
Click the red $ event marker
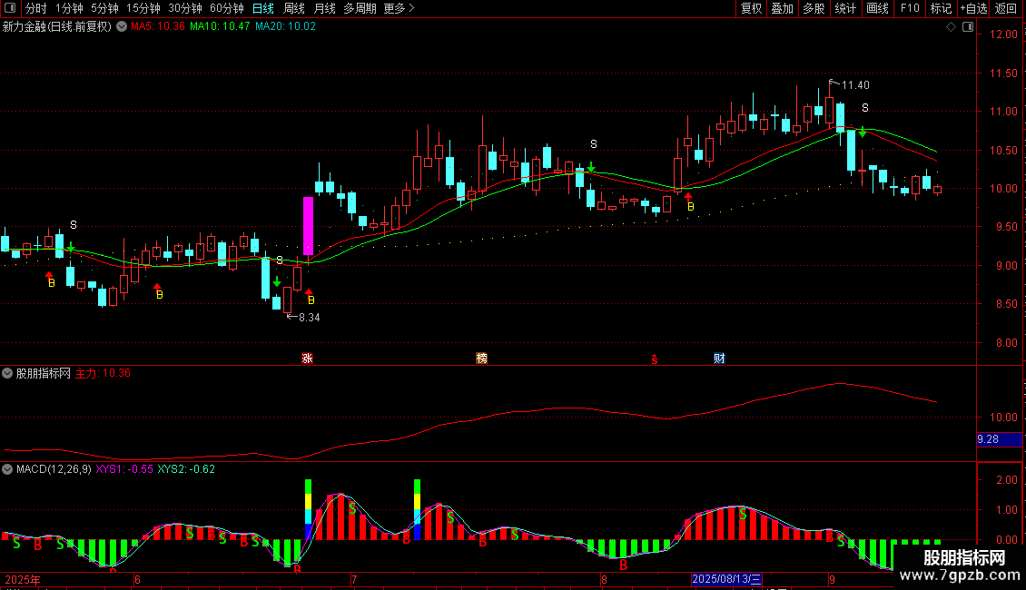655,359
